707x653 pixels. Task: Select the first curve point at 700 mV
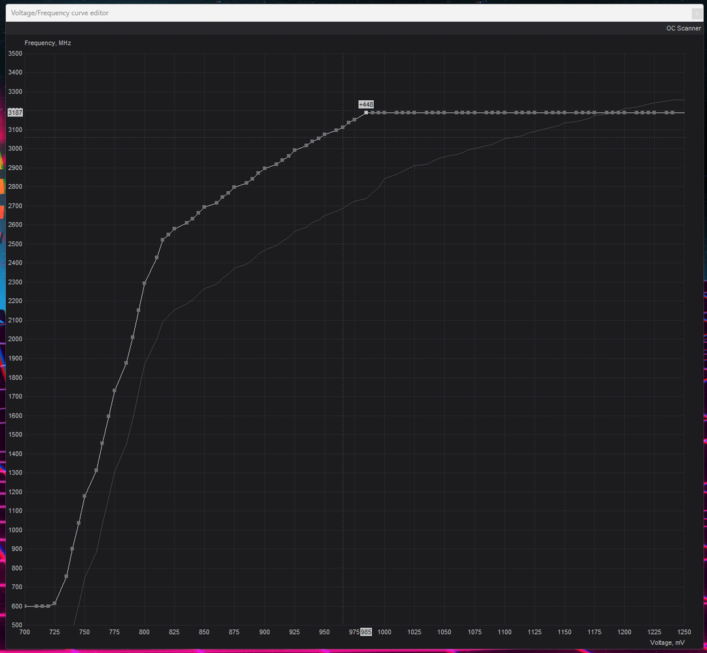25,606
